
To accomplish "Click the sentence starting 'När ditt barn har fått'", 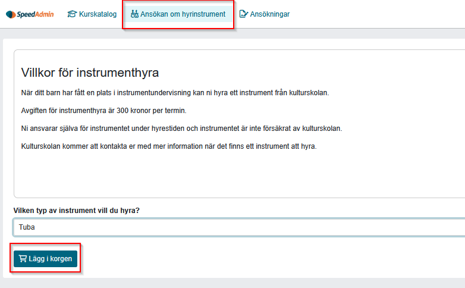I will [x=175, y=93].
